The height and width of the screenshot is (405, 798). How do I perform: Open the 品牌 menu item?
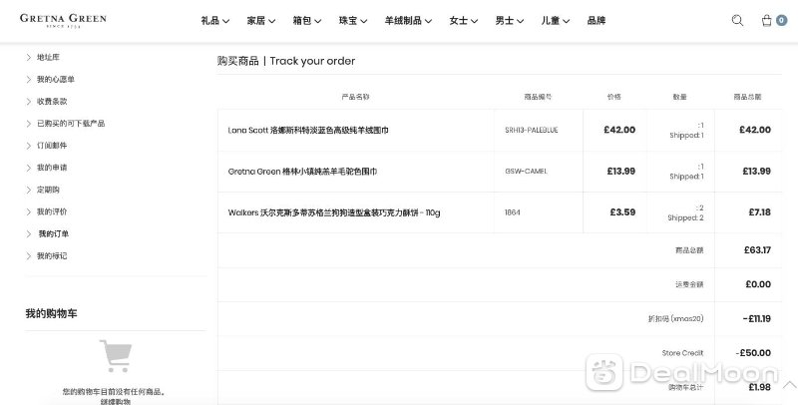pyautogui.click(x=596, y=20)
